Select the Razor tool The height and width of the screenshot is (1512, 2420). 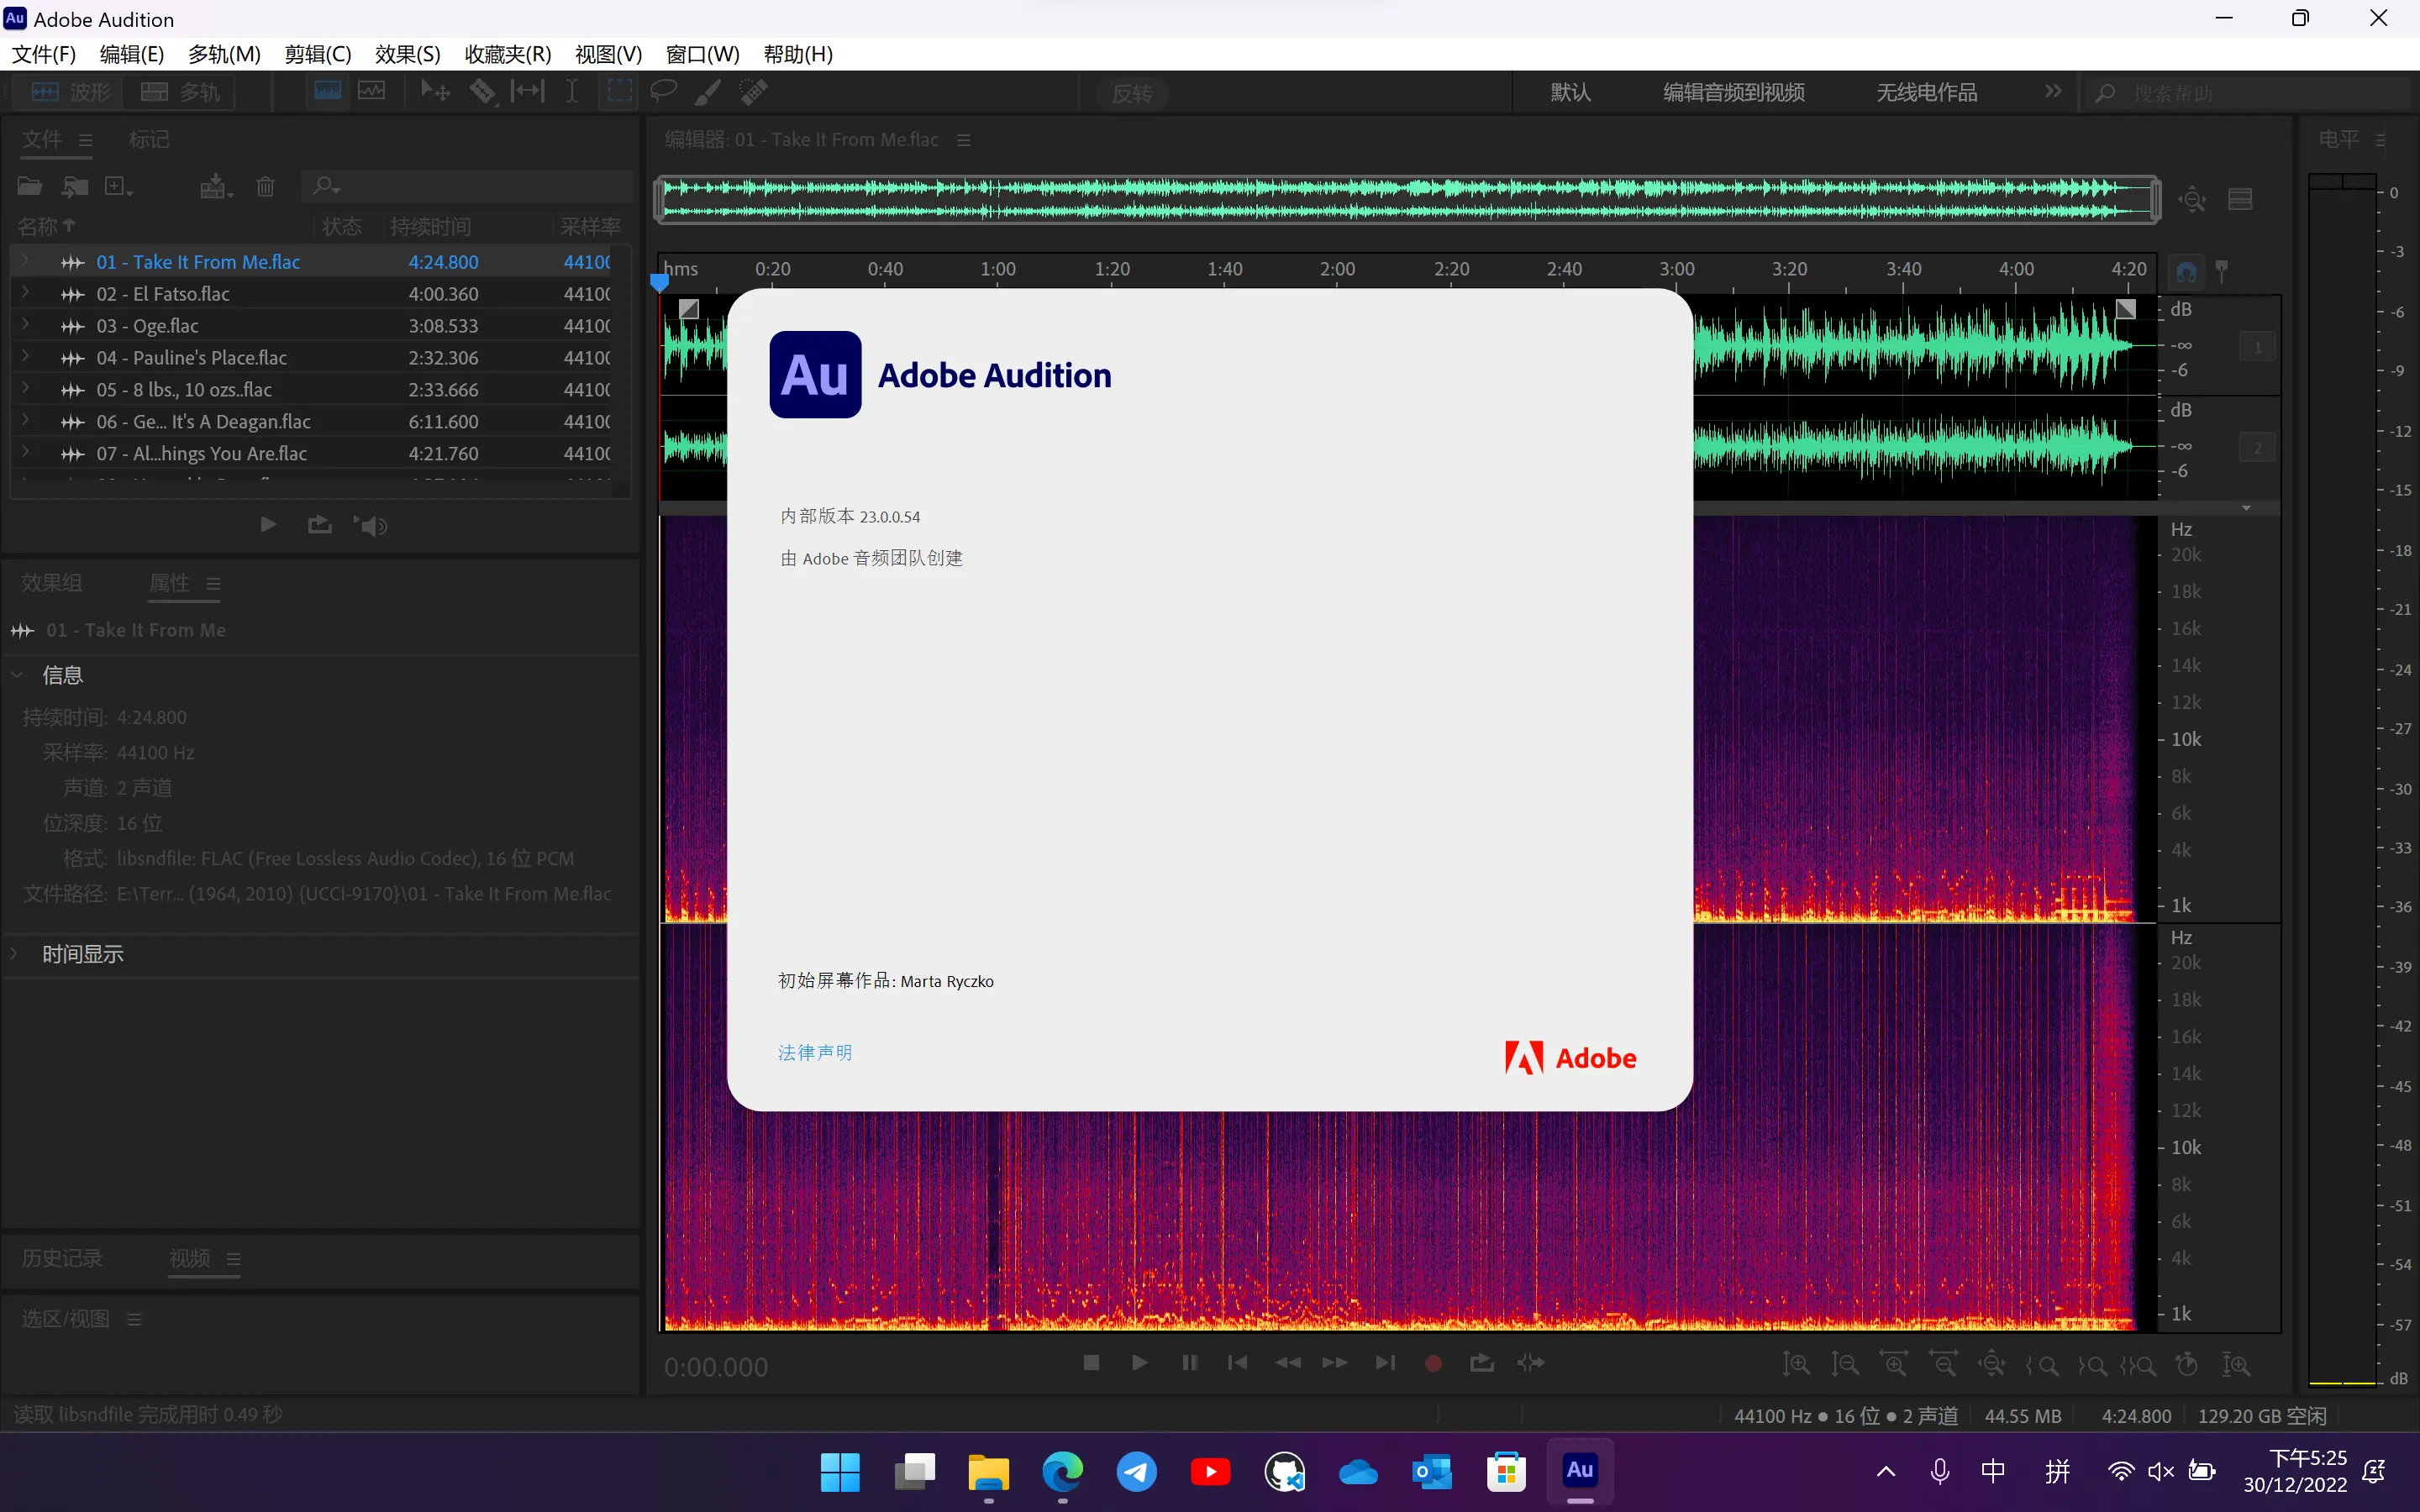pyautogui.click(x=482, y=91)
